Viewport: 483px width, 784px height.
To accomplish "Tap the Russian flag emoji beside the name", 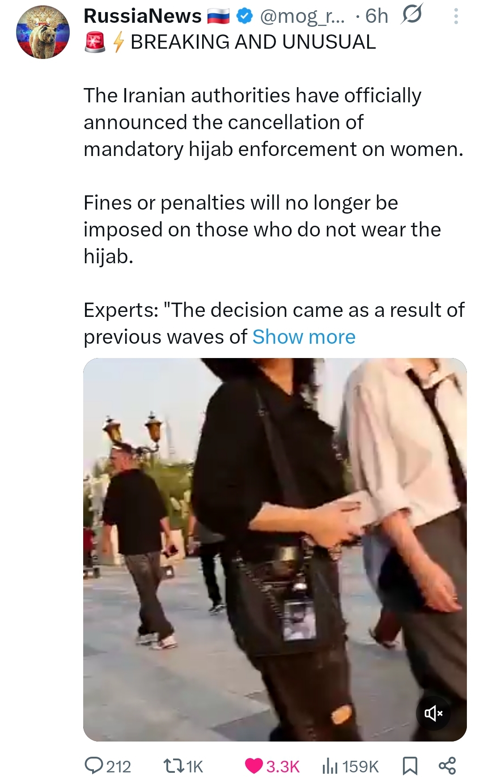I will (x=218, y=17).
